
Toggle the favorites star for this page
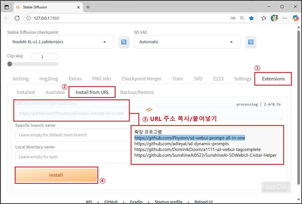[x=251, y=18]
